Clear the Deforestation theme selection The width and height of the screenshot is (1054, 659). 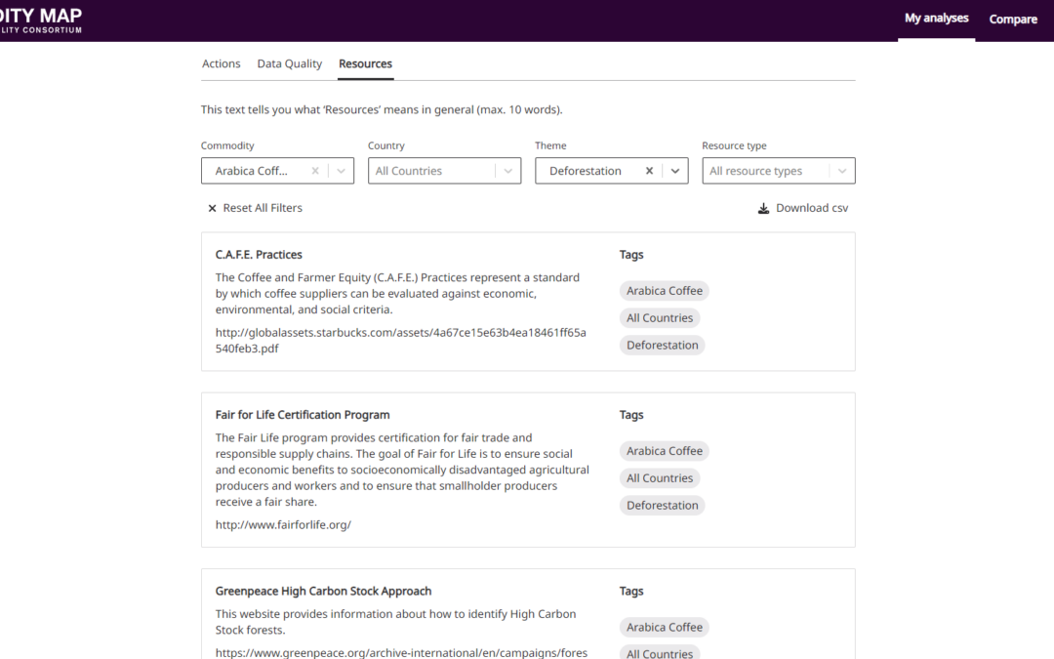click(x=649, y=171)
